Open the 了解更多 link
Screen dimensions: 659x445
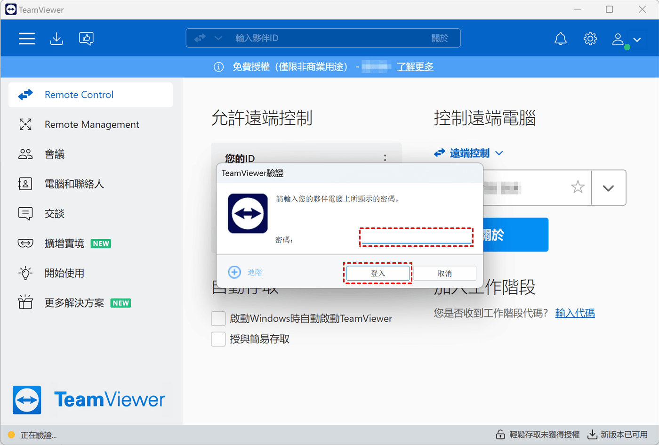(x=415, y=67)
